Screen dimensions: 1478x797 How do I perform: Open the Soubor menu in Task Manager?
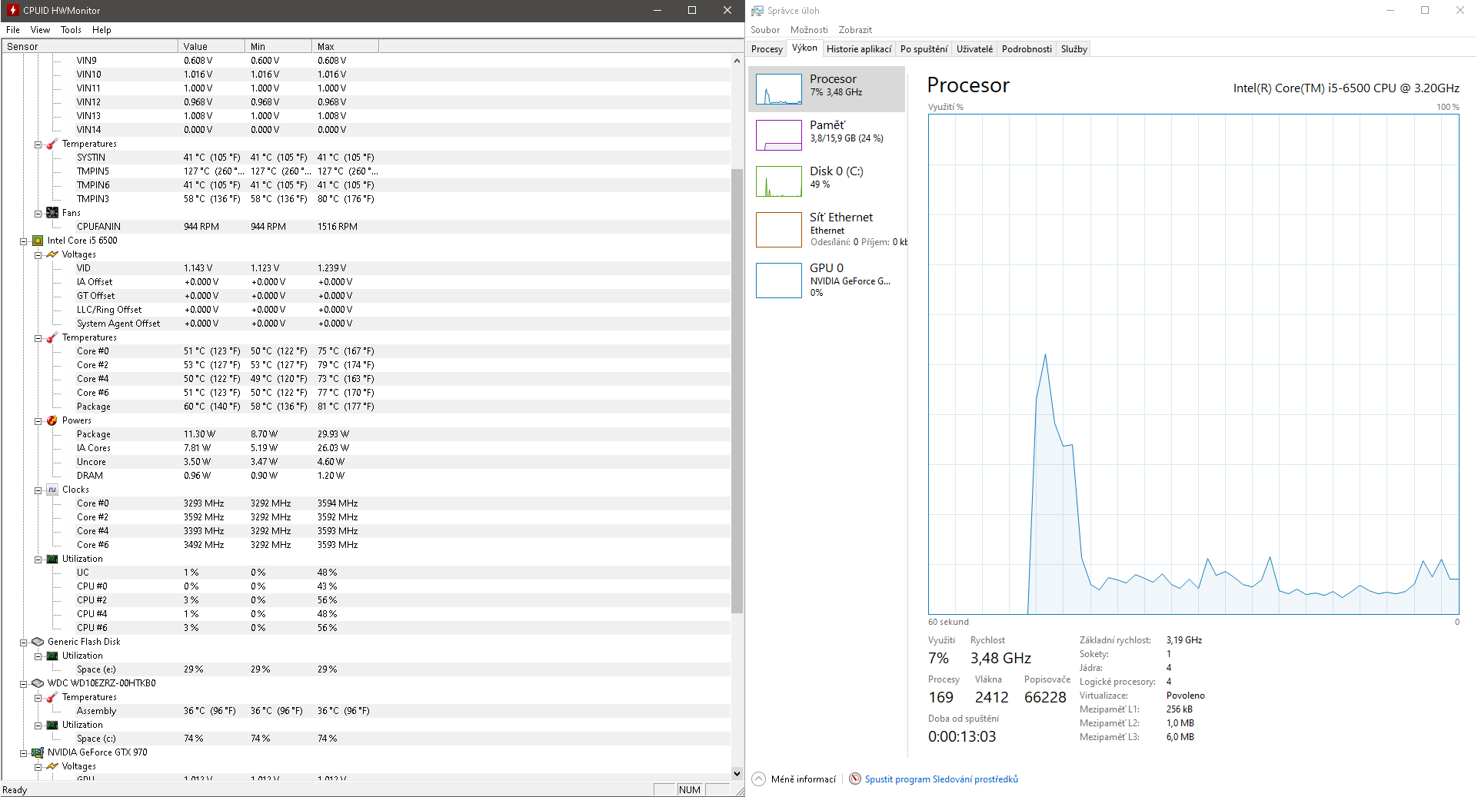point(765,30)
